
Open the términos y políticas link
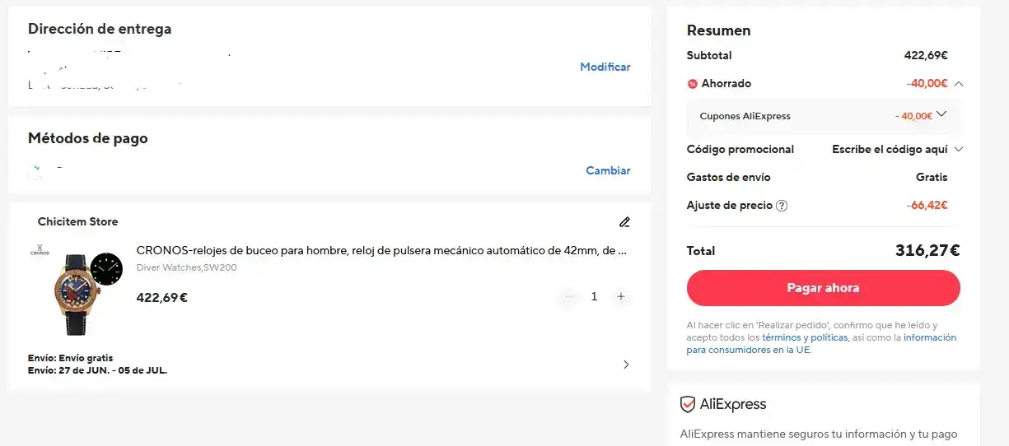(805, 337)
